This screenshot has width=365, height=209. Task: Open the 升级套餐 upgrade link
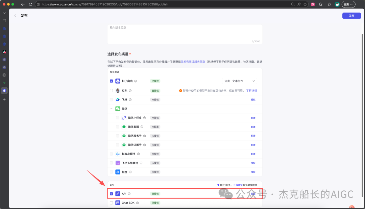pos(238,185)
